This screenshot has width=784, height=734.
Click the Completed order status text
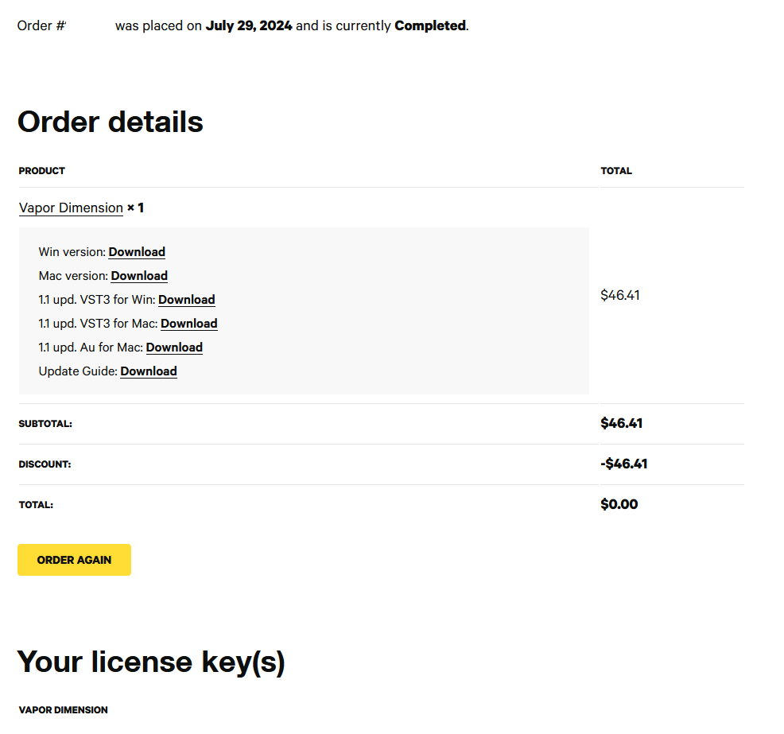[430, 25]
